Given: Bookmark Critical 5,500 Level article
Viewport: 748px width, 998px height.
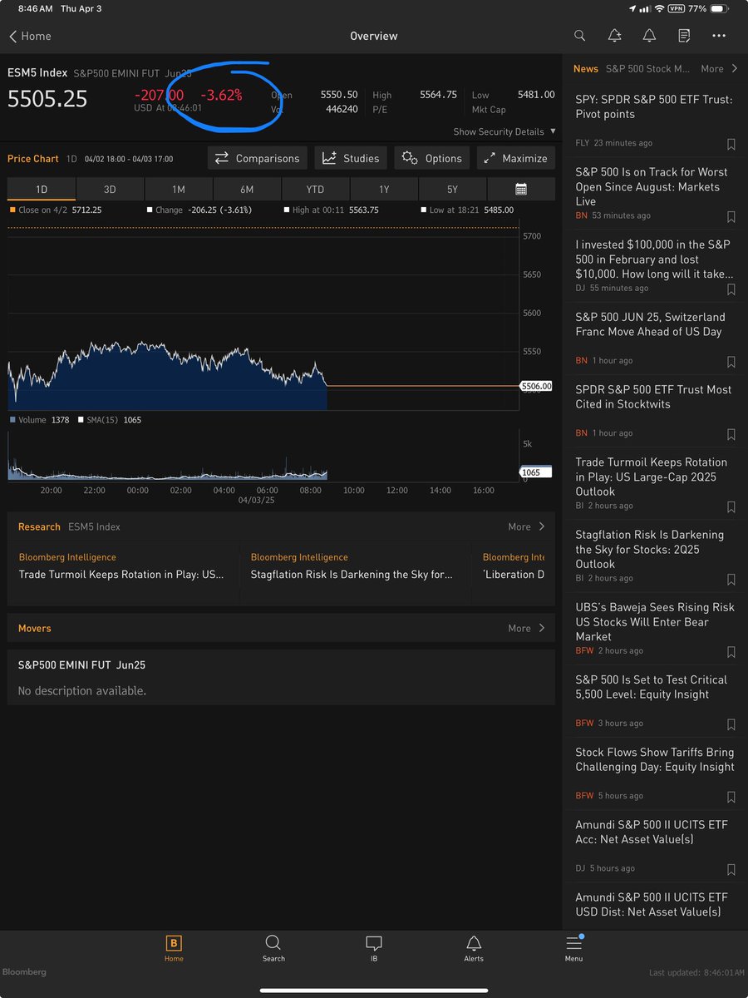Looking at the screenshot, I should [731, 724].
